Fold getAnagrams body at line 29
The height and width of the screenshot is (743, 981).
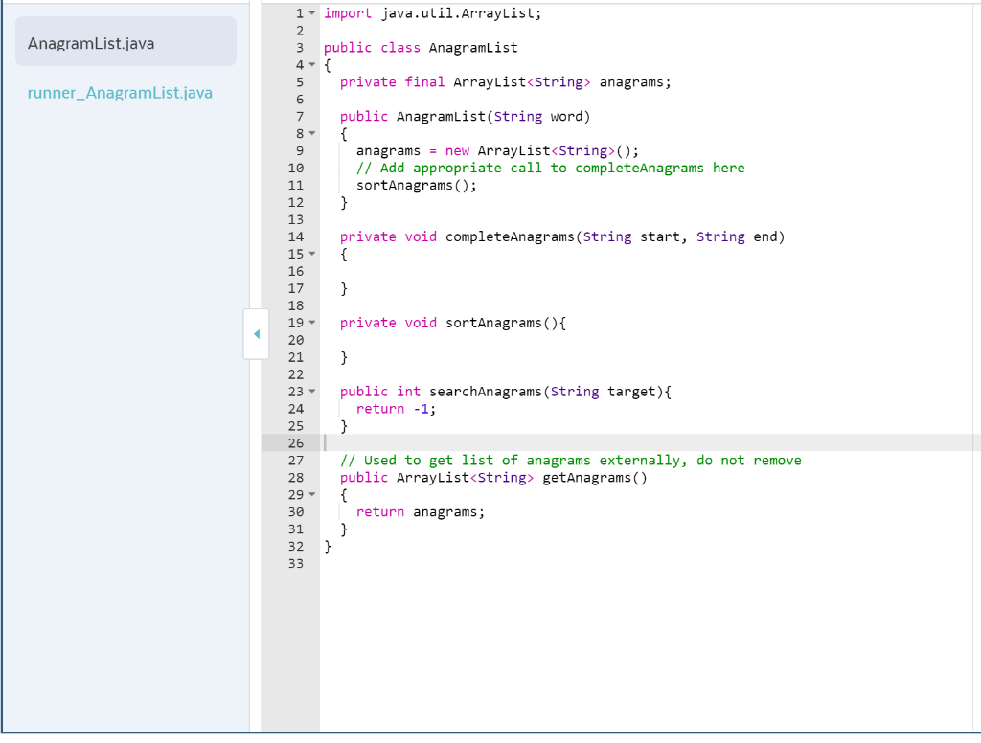[x=312, y=495]
